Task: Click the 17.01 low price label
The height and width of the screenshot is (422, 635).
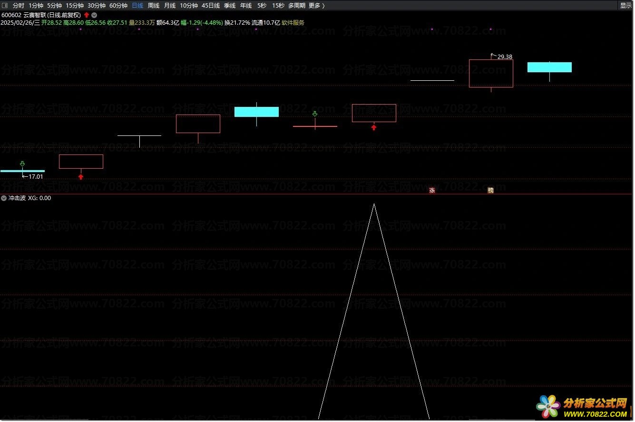Action: (36, 176)
